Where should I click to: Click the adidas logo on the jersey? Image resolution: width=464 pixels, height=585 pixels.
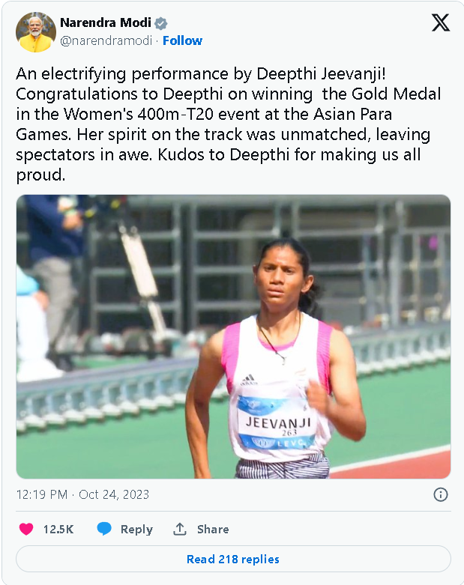[x=248, y=380]
